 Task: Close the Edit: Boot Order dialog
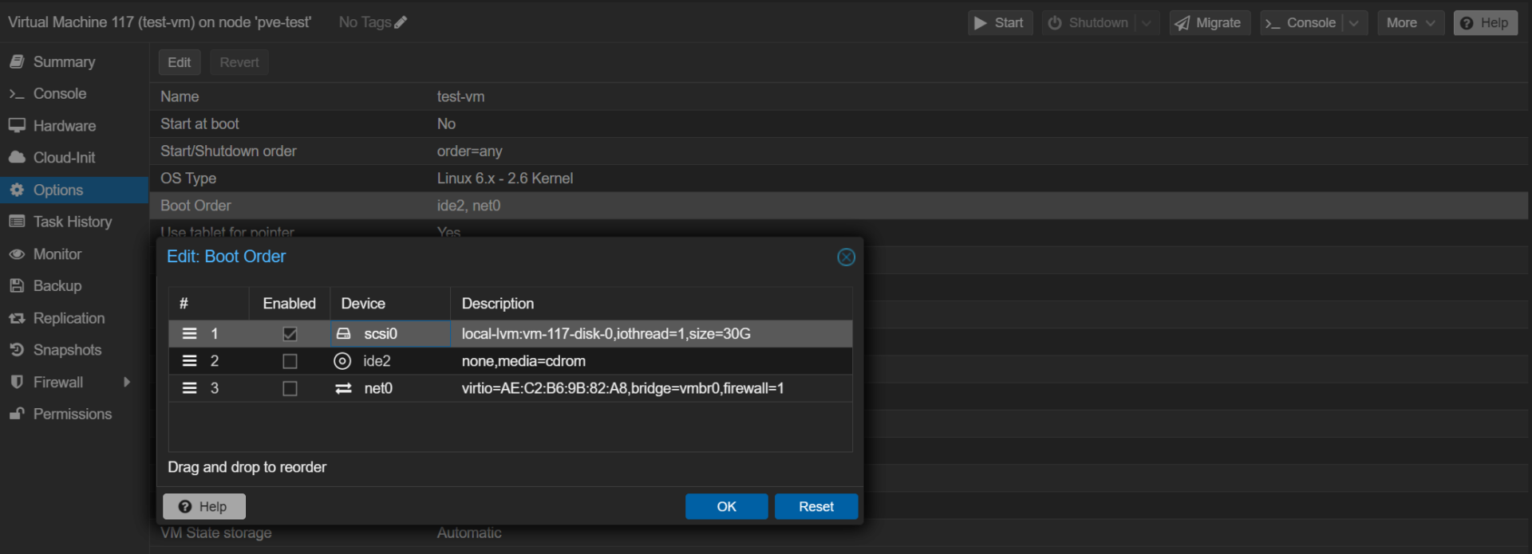tap(847, 257)
